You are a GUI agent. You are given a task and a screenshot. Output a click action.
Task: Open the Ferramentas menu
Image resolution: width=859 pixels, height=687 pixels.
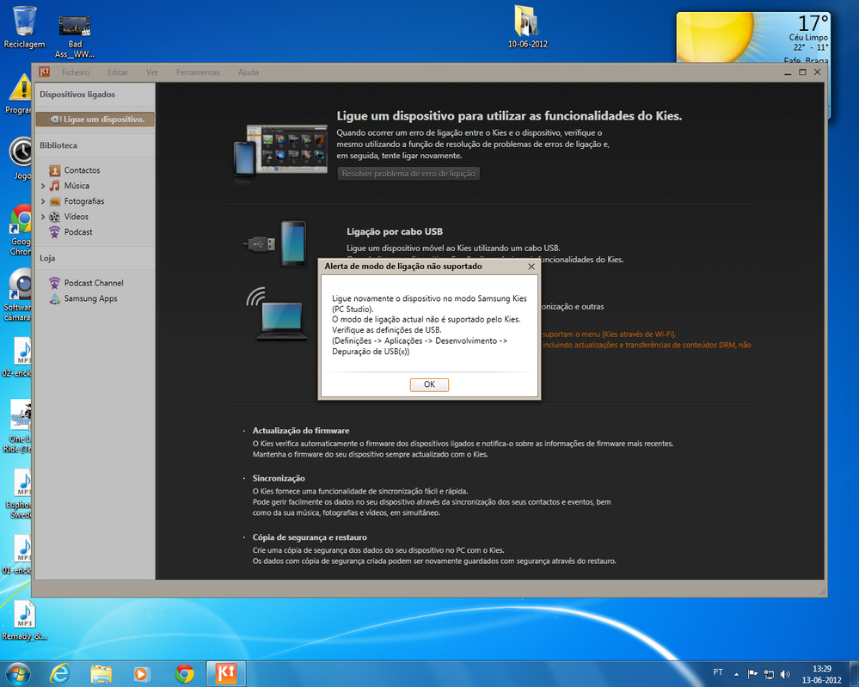[198, 72]
